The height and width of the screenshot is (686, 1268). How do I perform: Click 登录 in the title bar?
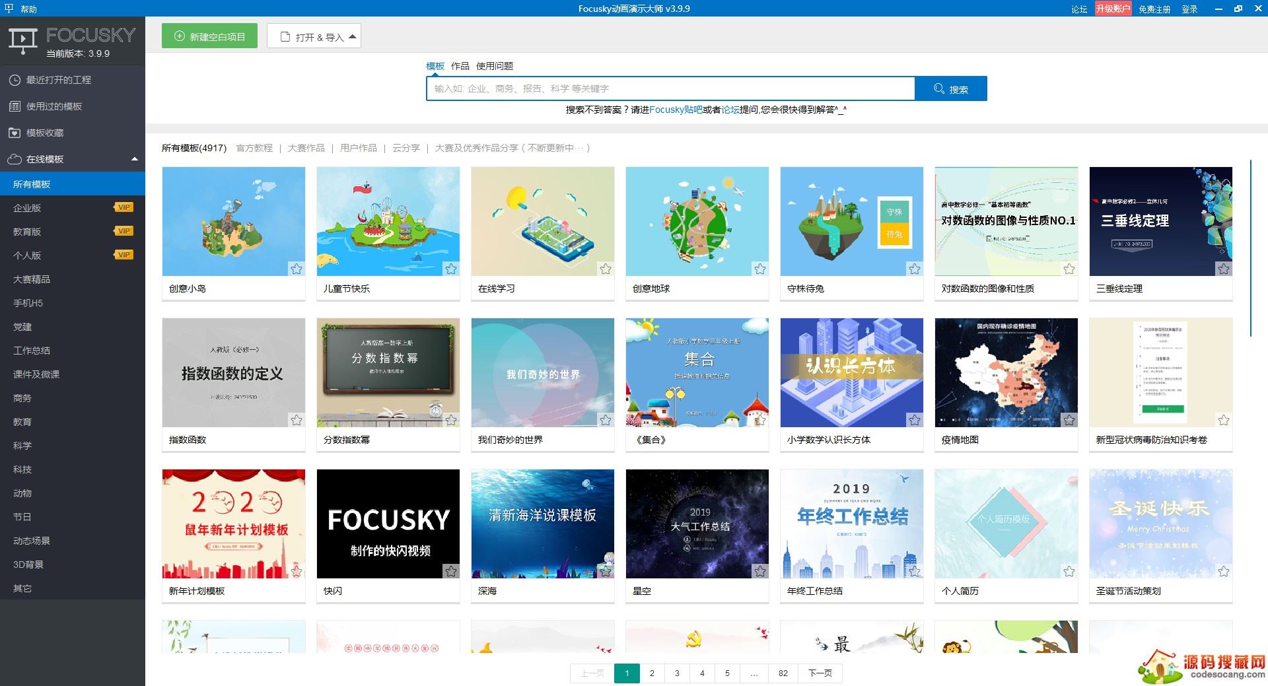pos(1189,9)
